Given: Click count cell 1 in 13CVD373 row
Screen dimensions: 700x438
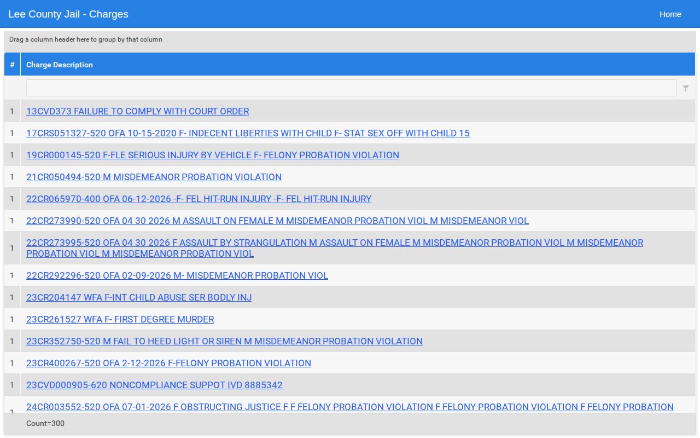Looking at the screenshot, I should (12, 111).
